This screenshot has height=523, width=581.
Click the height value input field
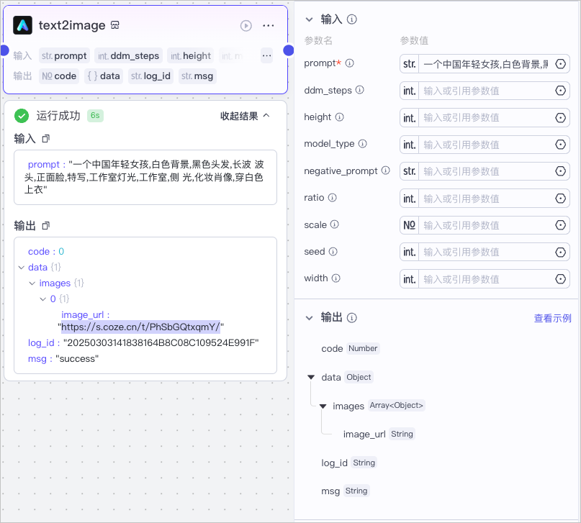pyautogui.click(x=486, y=118)
